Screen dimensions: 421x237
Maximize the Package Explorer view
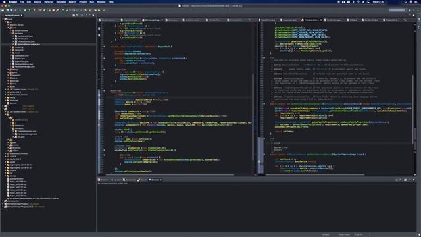(x=93, y=15)
